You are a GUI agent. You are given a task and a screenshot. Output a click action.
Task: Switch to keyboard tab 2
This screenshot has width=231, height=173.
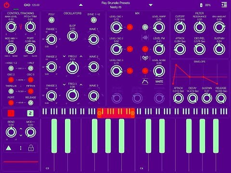(30, 113)
